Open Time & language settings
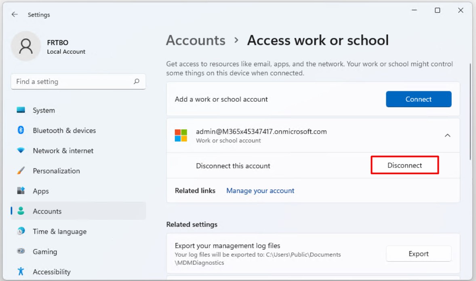 click(x=78, y=231)
